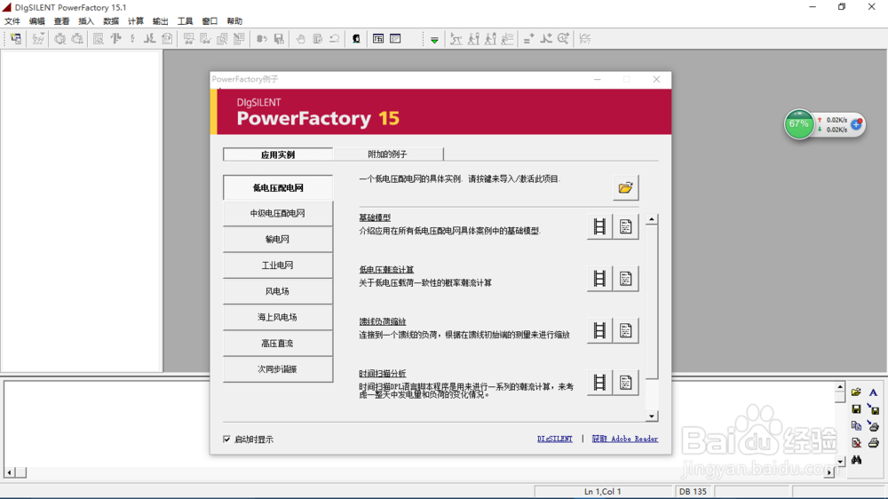Select the 次同步谐振 category button

(x=278, y=370)
